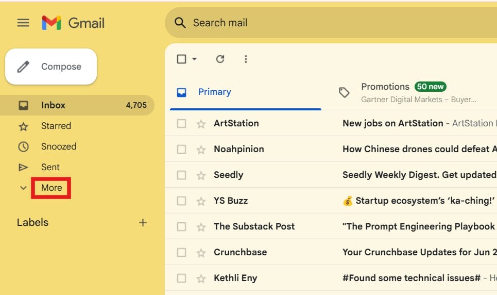Image resolution: width=497 pixels, height=295 pixels.
Task: Open the Seedly Weekly Digest email
Action: click(419, 175)
